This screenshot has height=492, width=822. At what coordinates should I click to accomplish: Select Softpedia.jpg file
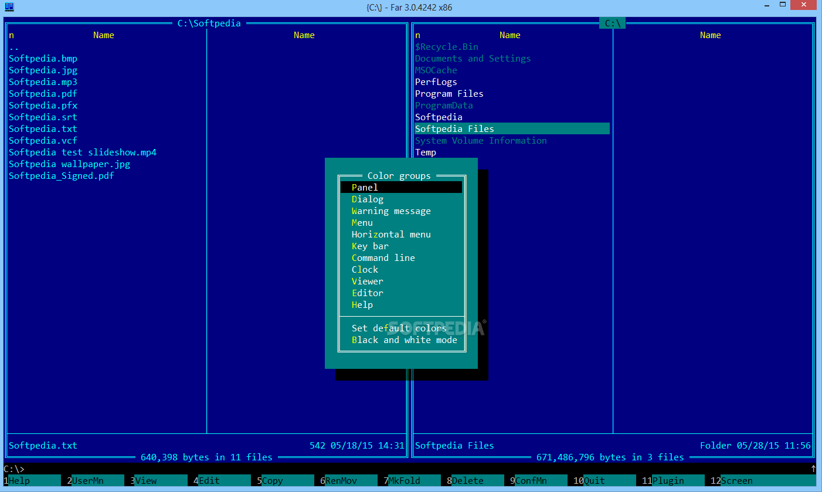[43, 70]
